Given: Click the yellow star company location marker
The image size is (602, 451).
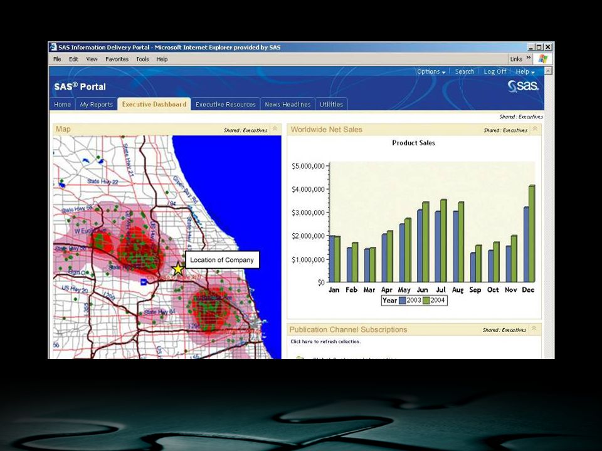Looking at the screenshot, I should pyautogui.click(x=177, y=269).
